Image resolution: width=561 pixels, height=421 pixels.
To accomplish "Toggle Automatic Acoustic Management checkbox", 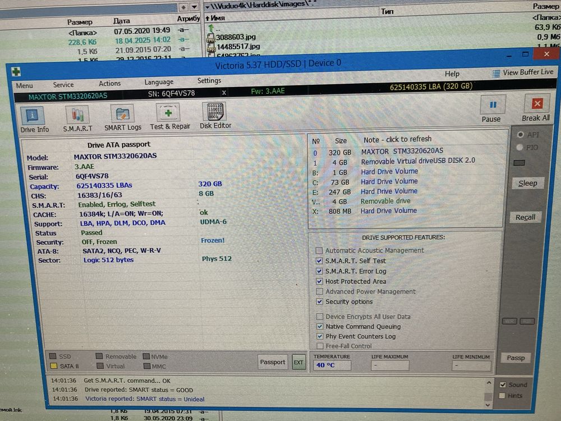I will (319, 250).
